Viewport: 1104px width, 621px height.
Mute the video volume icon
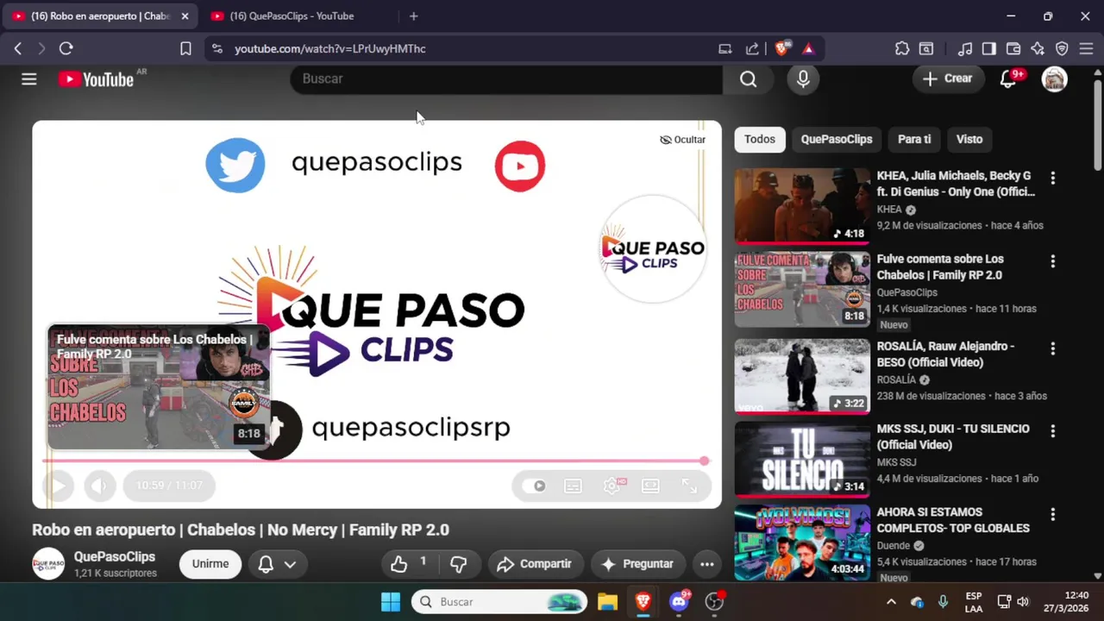pyautogui.click(x=99, y=486)
